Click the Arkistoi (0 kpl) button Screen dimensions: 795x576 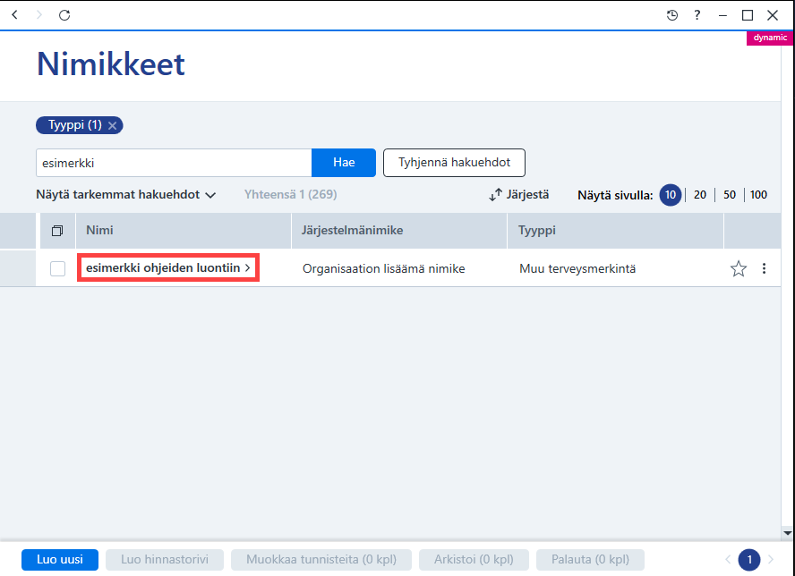(x=474, y=560)
